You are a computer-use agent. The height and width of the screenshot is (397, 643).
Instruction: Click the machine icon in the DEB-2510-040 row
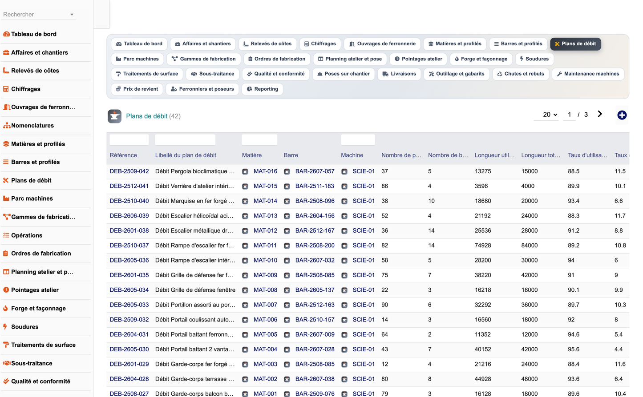344,201
